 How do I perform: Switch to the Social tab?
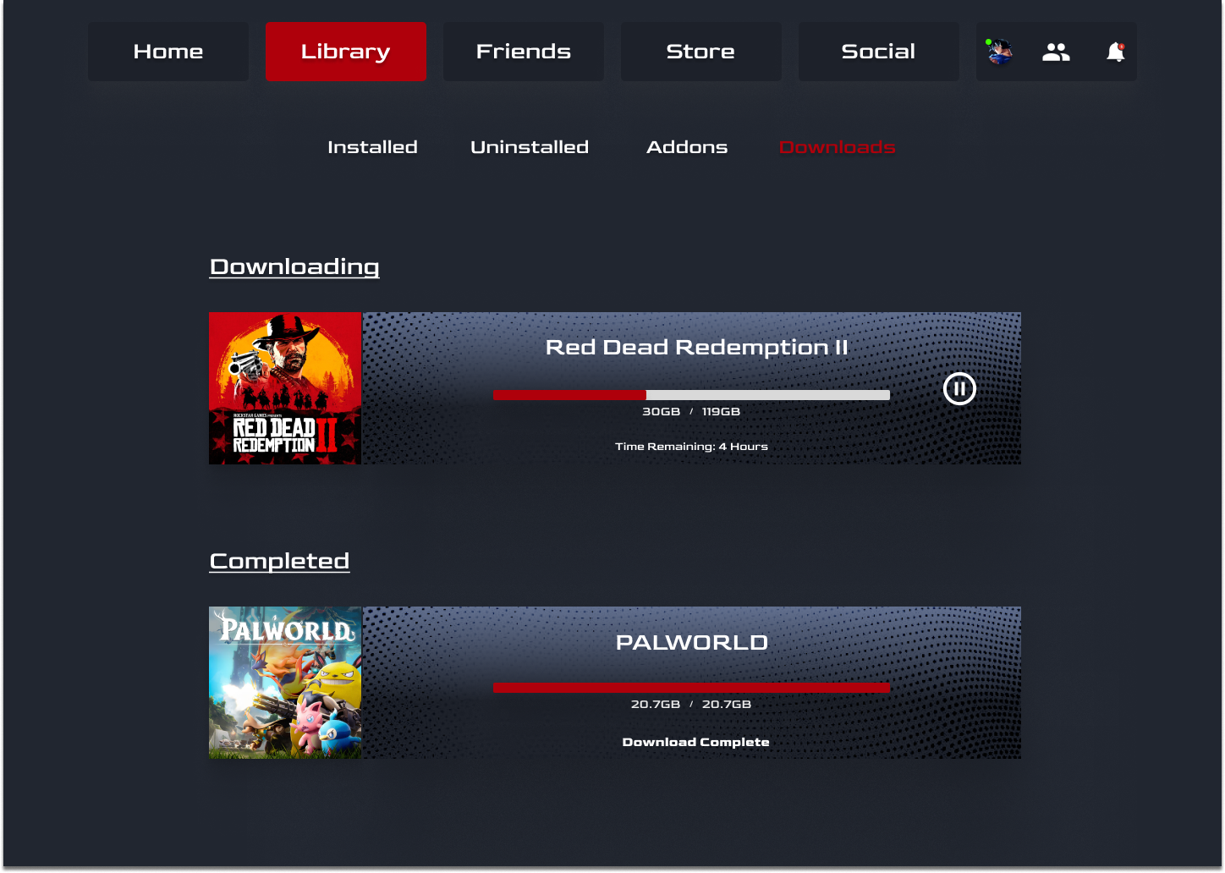[879, 52]
